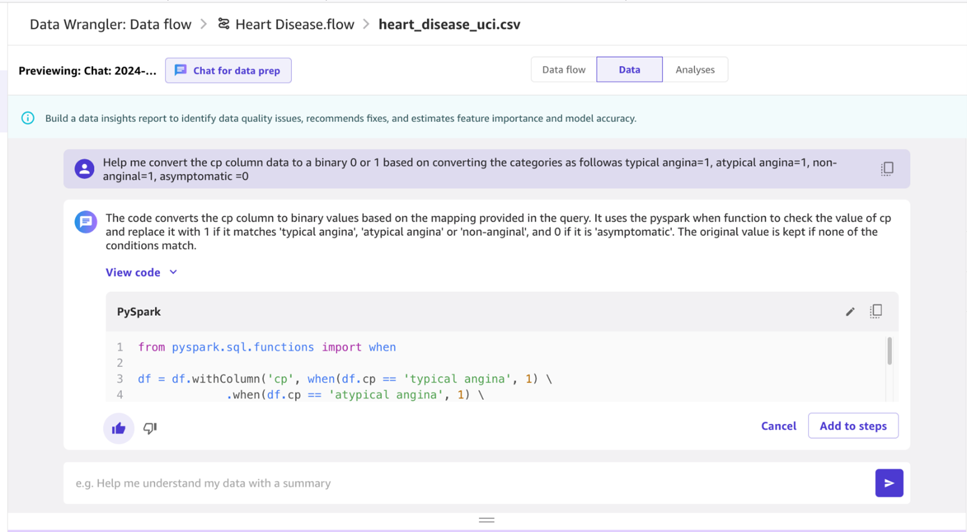
Task: Go to Data Wrangler: Data flow breadcrumb
Action: pyautogui.click(x=111, y=25)
